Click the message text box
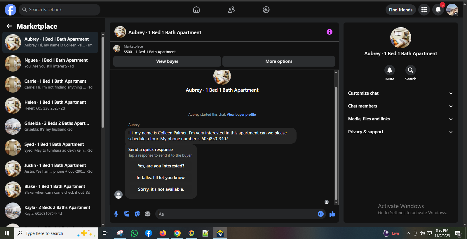467x239 pixels. pos(236,214)
